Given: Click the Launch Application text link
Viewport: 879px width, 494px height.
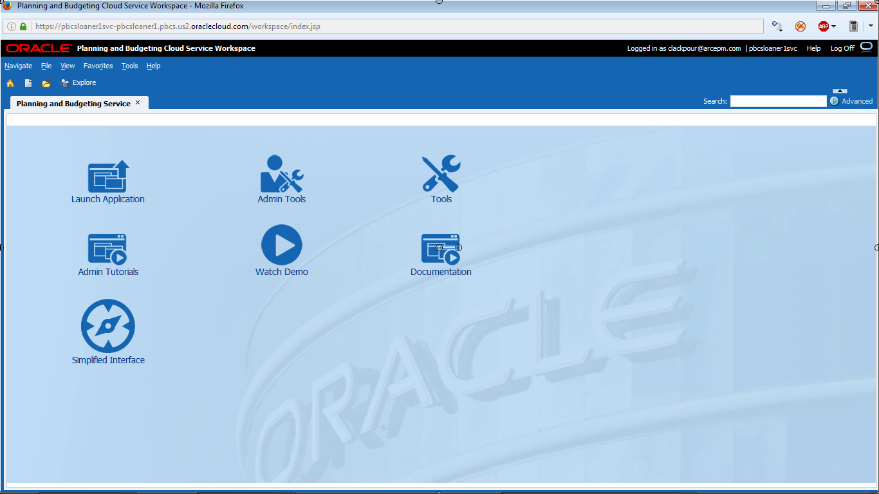Looking at the screenshot, I should [x=108, y=199].
